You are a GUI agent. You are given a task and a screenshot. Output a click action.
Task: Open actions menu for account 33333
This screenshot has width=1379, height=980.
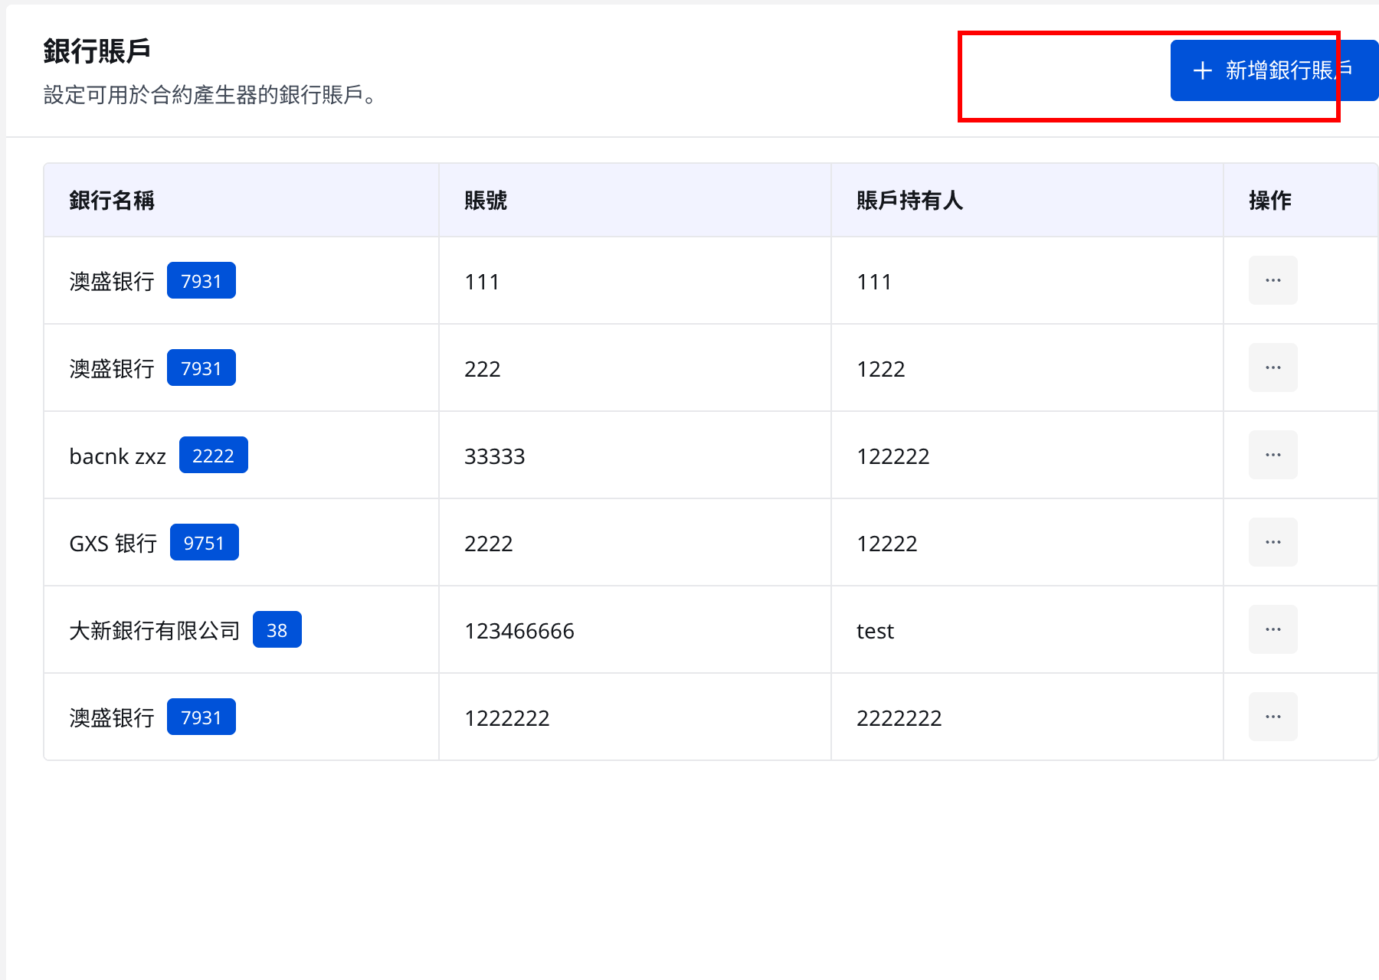point(1273,455)
